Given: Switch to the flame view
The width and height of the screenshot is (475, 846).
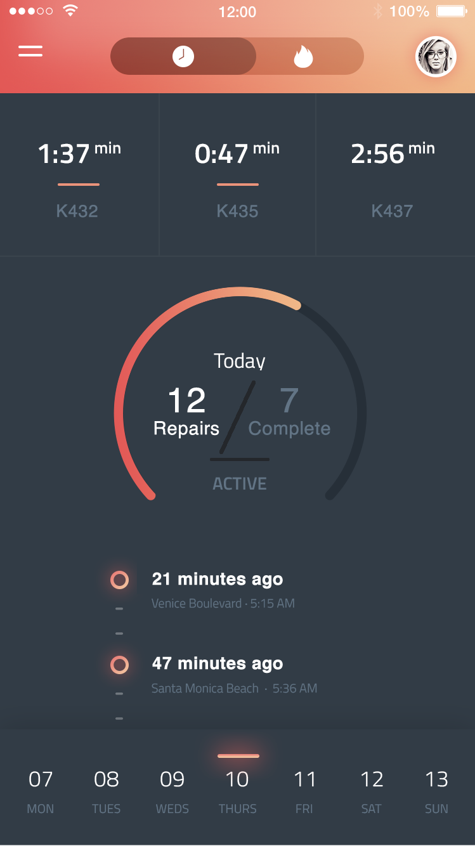Looking at the screenshot, I should (303, 56).
